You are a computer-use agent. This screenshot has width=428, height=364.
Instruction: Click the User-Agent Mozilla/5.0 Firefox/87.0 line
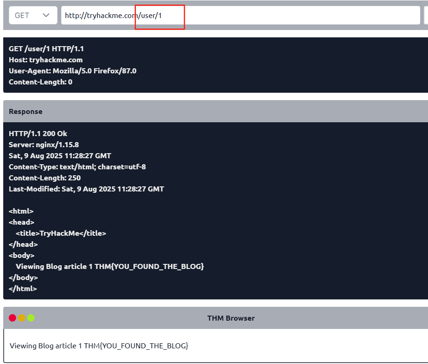(73, 71)
